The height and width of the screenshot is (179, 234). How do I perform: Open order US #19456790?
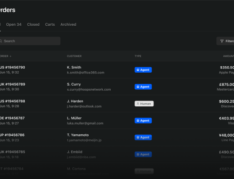(x=13, y=67)
